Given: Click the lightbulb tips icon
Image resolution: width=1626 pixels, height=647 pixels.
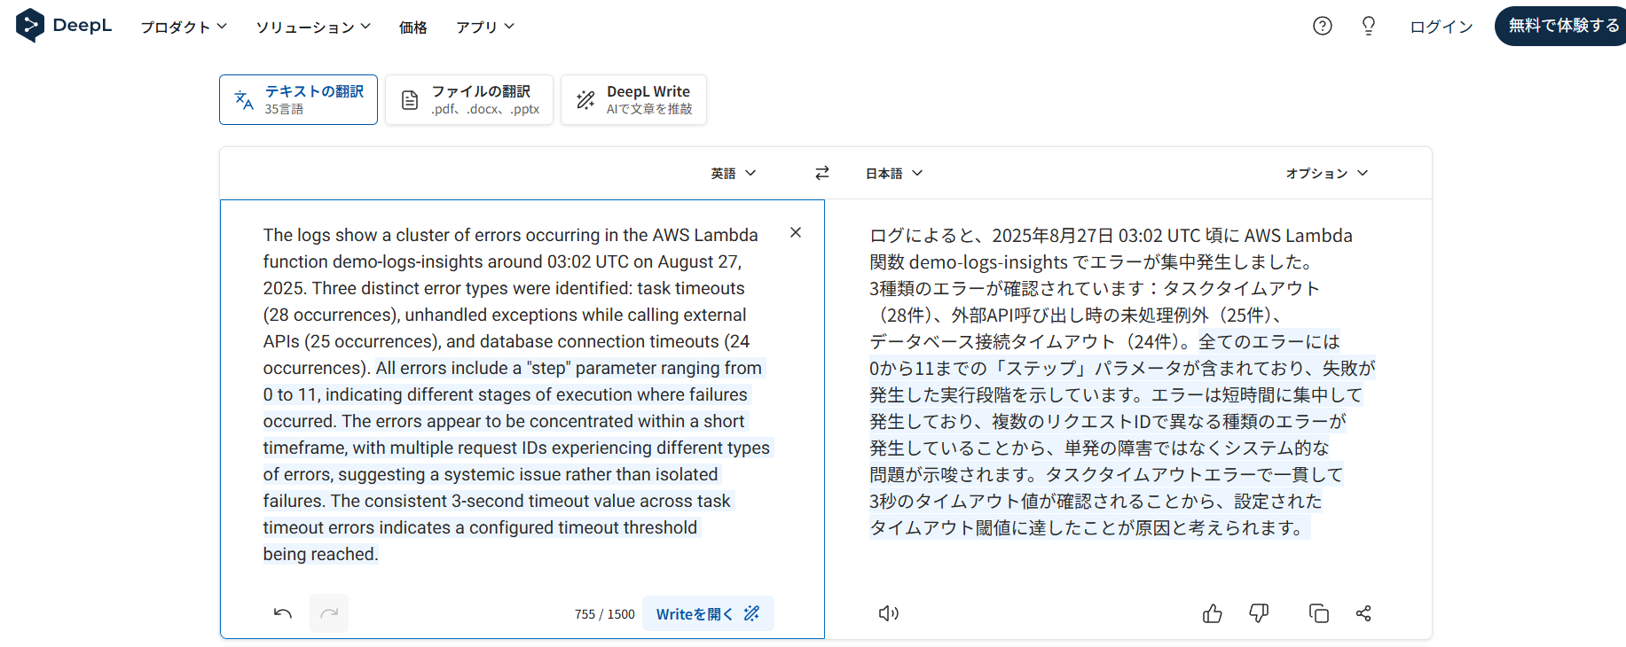Looking at the screenshot, I should click(1368, 26).
